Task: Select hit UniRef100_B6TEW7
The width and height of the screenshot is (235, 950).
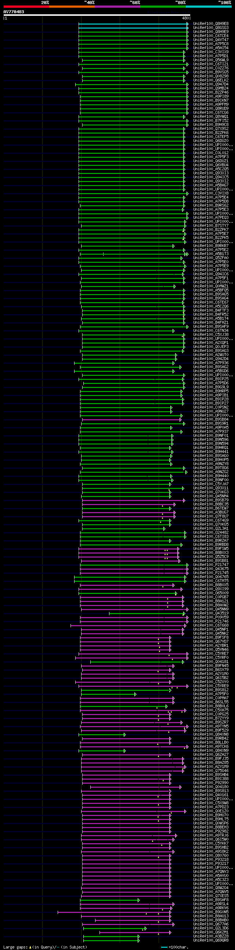Action: [211, 508]
